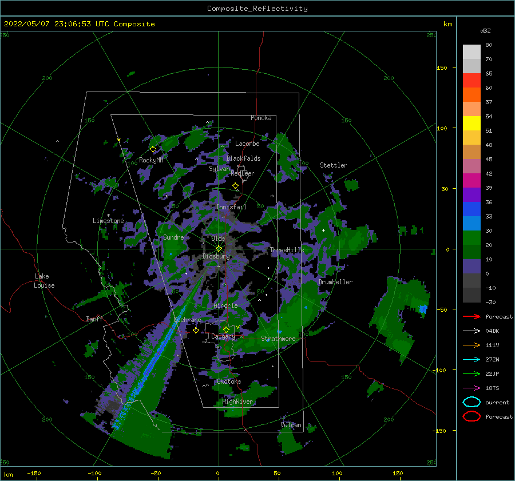Select the orange 111V arrow legend entry
Screen dimensions: 515x481
(x=472, y=345)
